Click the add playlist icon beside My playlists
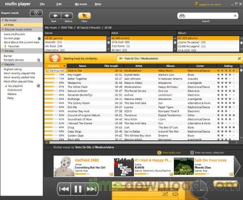Image resolution: width=243 pixels, height=200 pixels. pyautogui.click(x=38, y=86)
